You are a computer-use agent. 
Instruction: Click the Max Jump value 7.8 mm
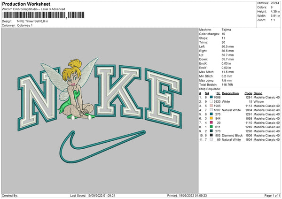pyautogui.click(x=227, y=80)
